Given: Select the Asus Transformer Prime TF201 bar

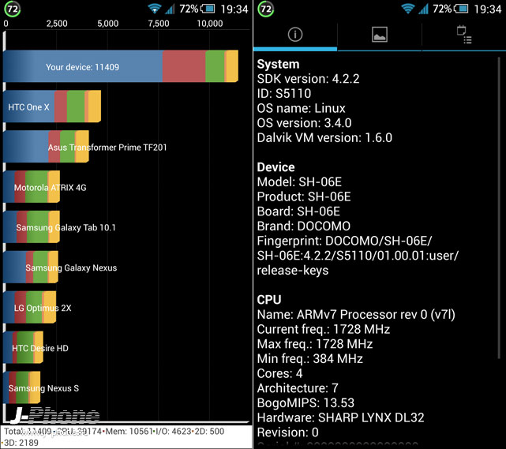Looking at the screenshot, I should (x=46, y=147).
